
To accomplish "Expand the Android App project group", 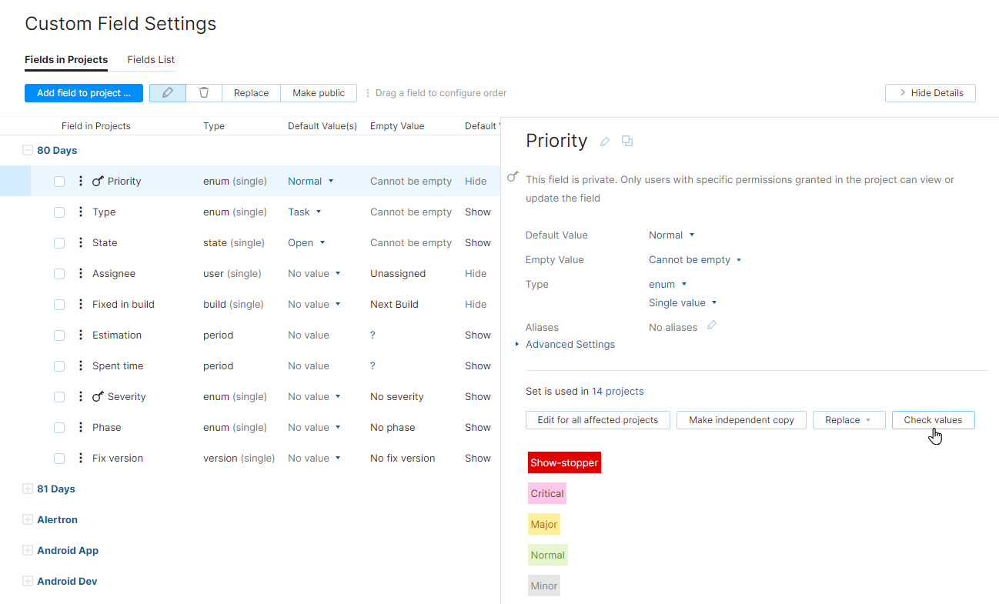I will click(x=28, y=550).
